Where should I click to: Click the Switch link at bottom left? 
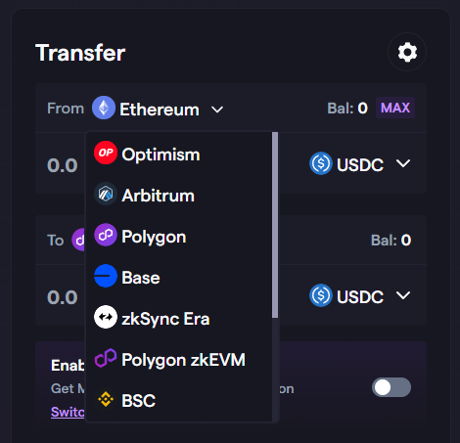pyautogui.click(x=68, y=412)
